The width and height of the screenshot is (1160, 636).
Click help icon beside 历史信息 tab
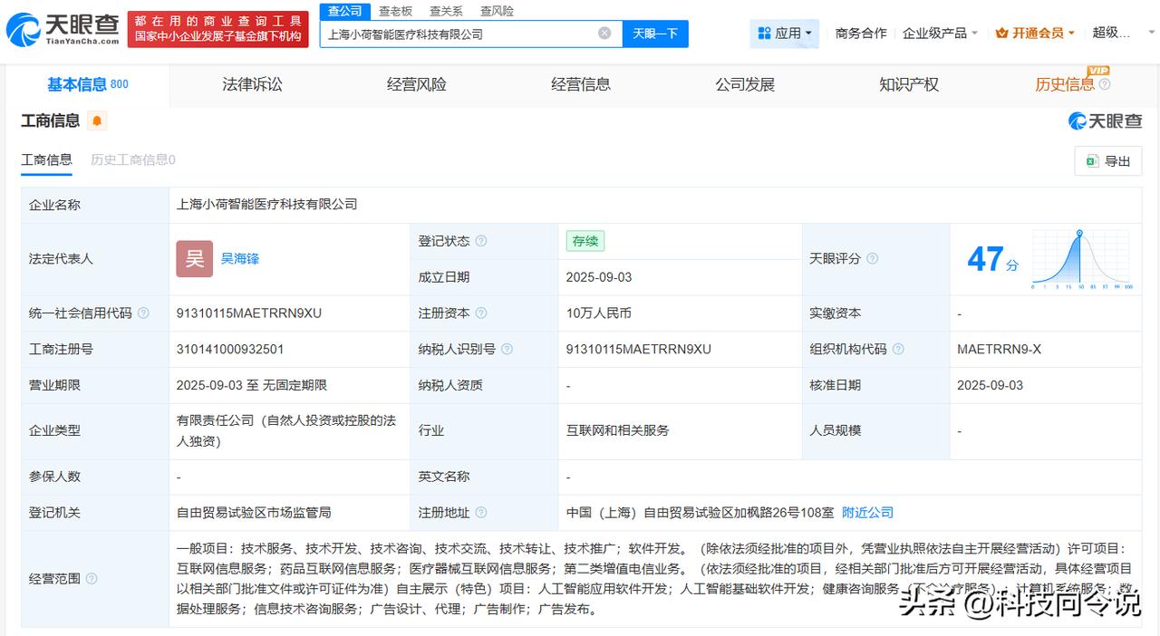pos(1104,84)
